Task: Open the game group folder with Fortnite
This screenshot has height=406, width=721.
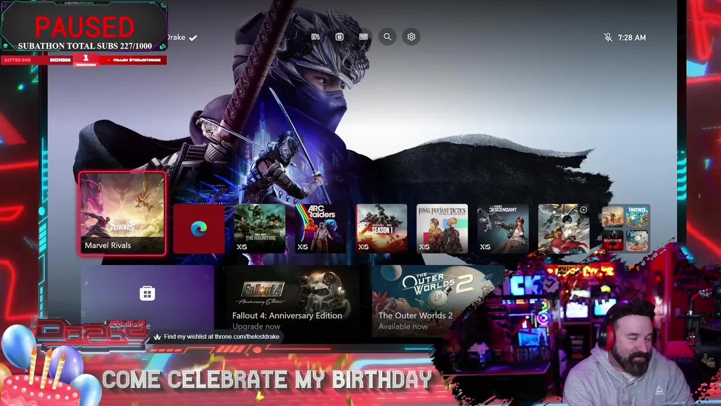Action: point(625,228)
